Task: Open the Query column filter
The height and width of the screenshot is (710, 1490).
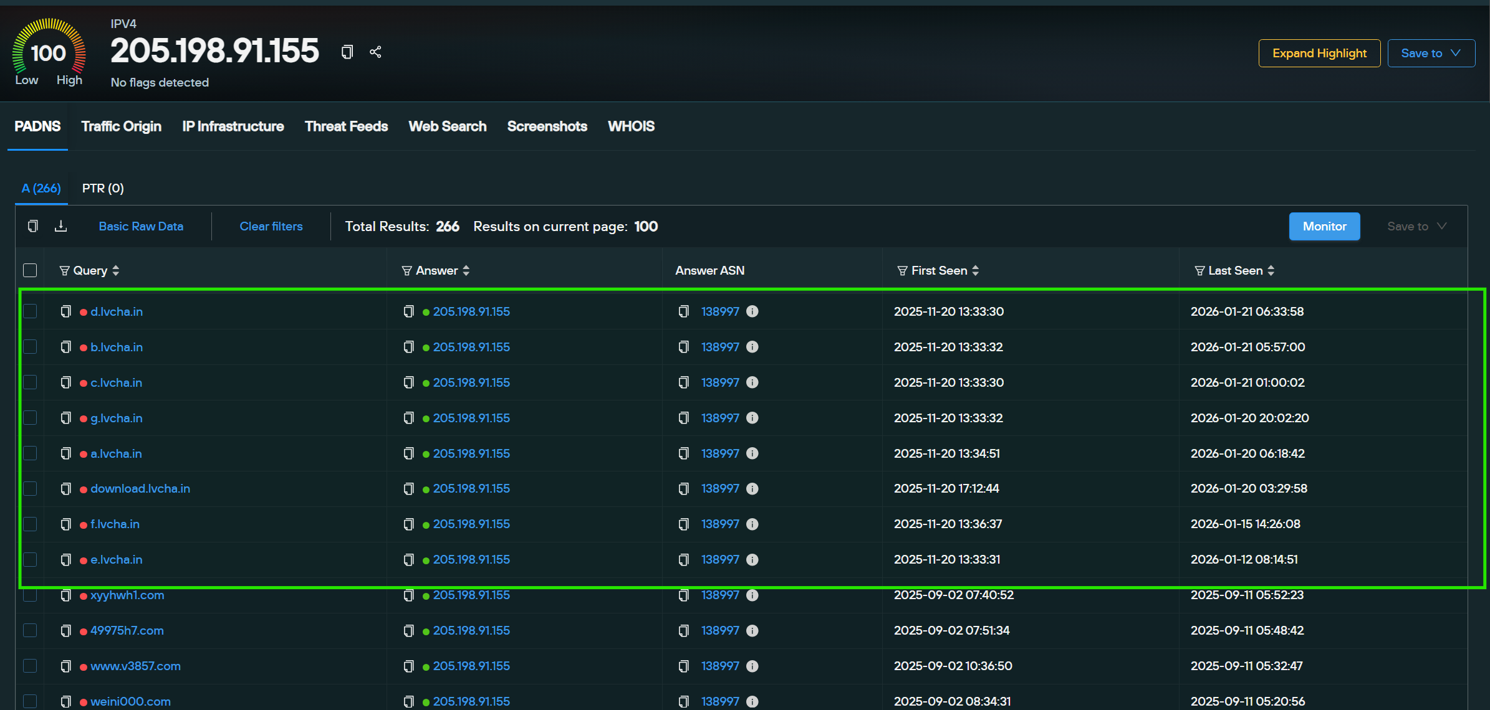Action: tap(64, 270)
